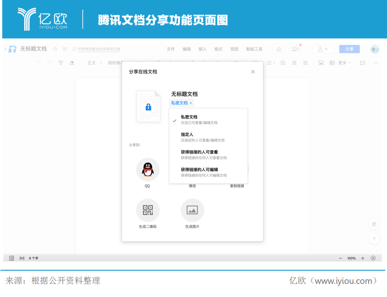Close the share online document dialog
Screen dimensions: 387x297
[x=253, y=72]
